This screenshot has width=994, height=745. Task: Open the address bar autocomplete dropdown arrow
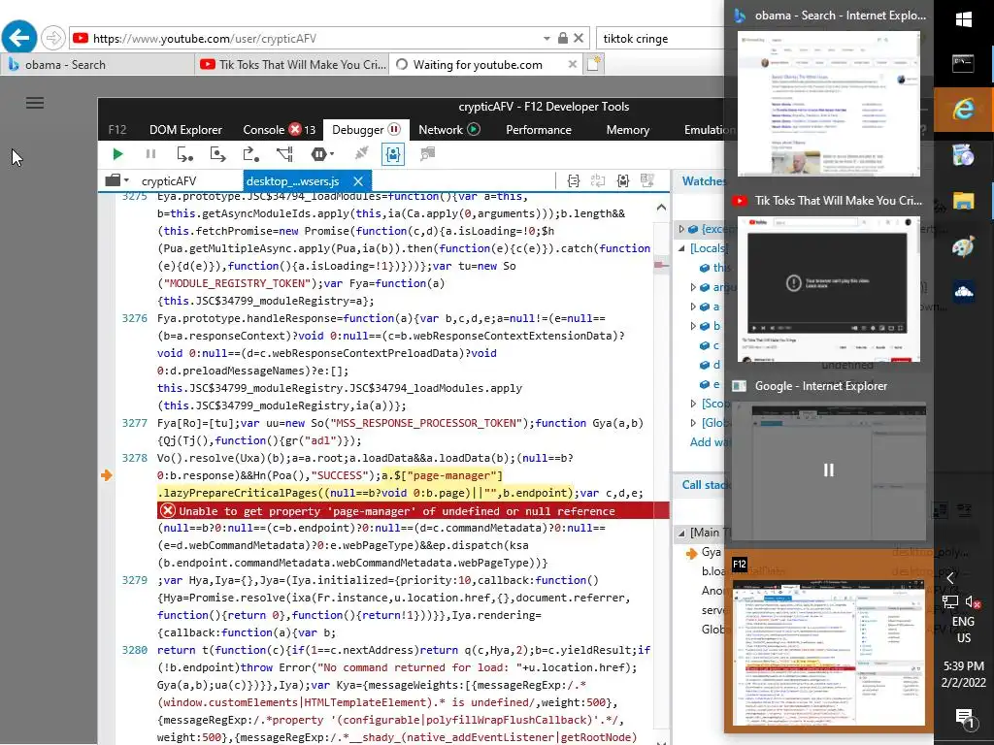tap(547, 39)
